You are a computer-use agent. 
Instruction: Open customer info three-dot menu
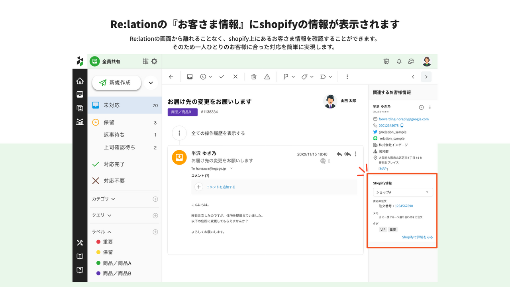click(x=430, y=107)
